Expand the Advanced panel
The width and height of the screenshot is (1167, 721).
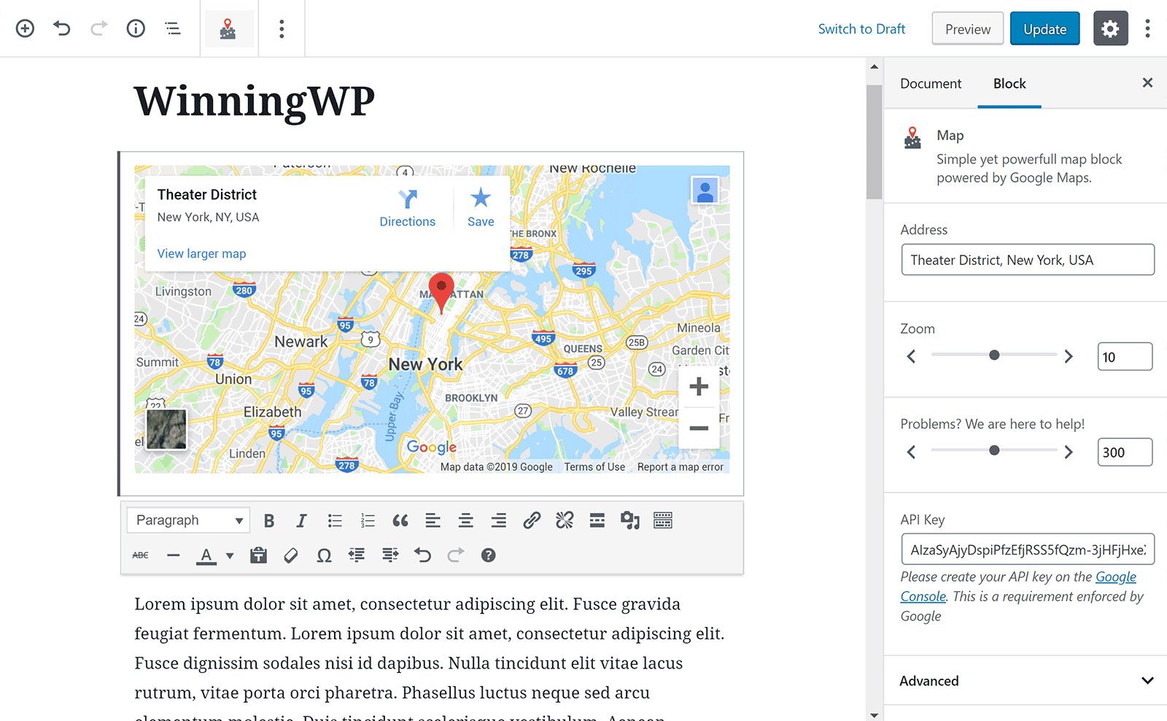tap(1026, 681)
